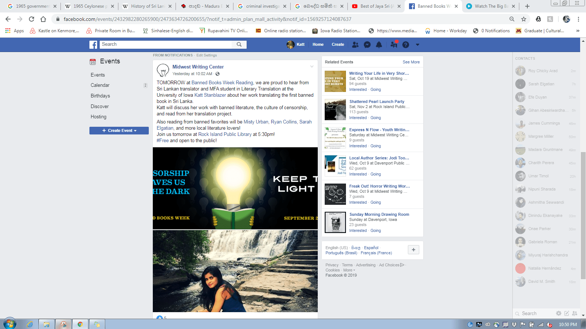
Task: Open File Explorer from taskbar
Action: click(x=47, y=324)
